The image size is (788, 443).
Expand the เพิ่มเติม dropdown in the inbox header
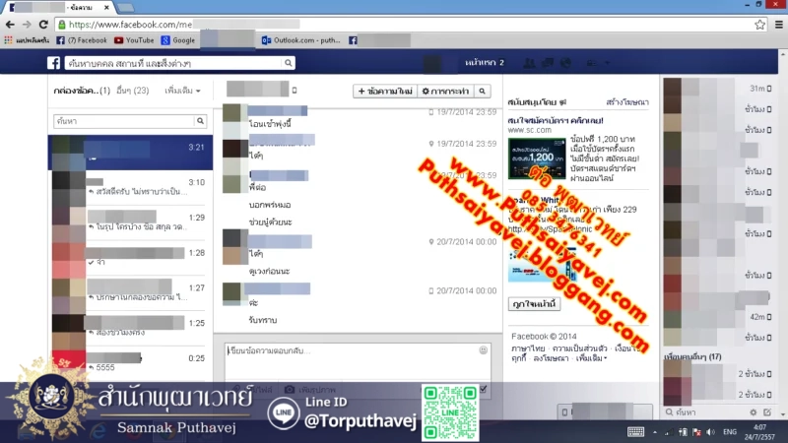(182, 91)
